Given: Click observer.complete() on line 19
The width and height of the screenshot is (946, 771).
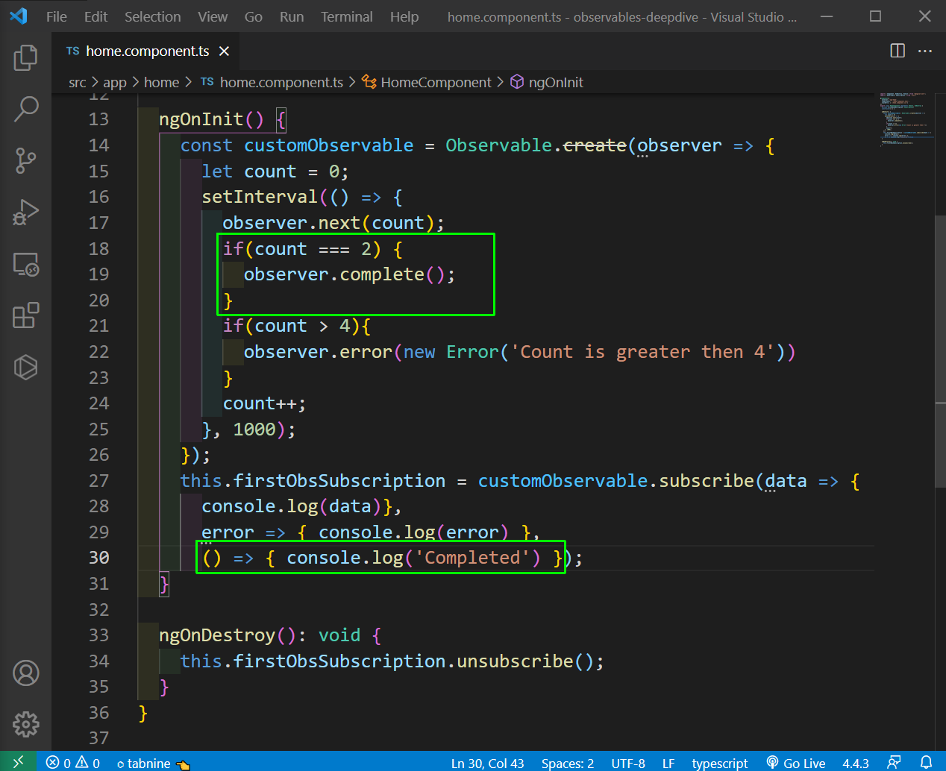Looking at the screenshot, I should click(x=344, y=274).
